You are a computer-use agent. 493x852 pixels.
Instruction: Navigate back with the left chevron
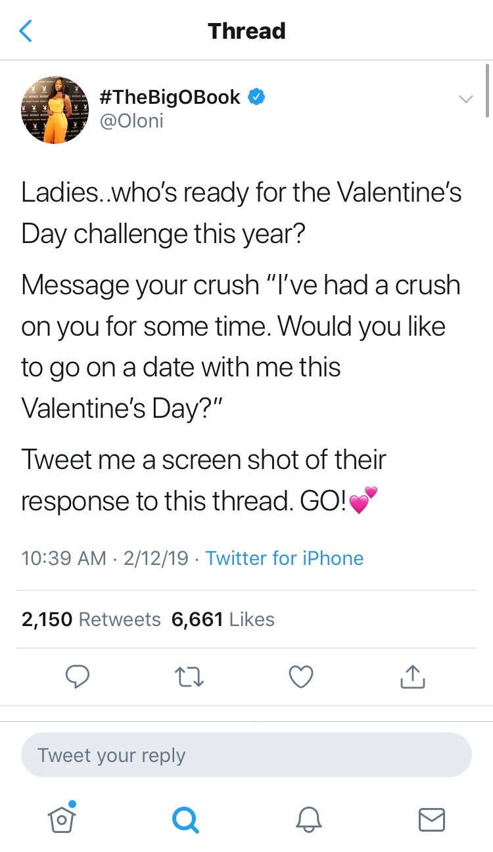coord(25,30)
